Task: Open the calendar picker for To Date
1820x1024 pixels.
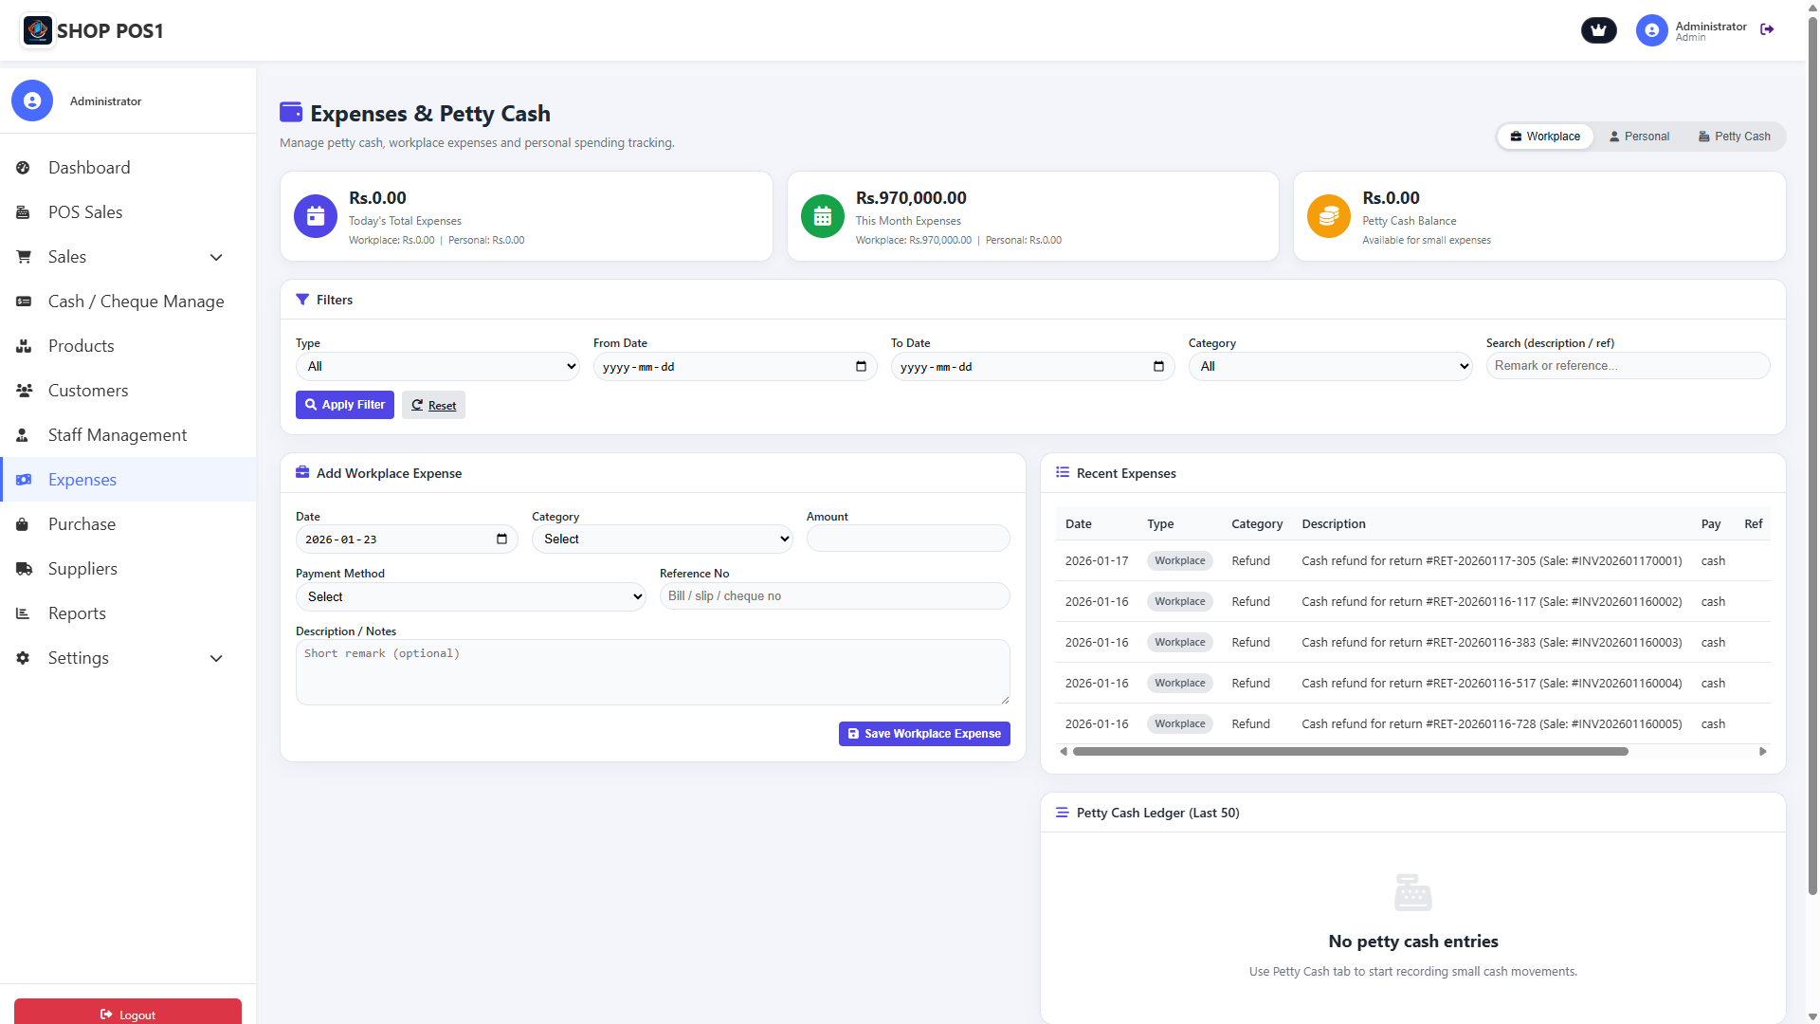Action: tap(1158, 367)
